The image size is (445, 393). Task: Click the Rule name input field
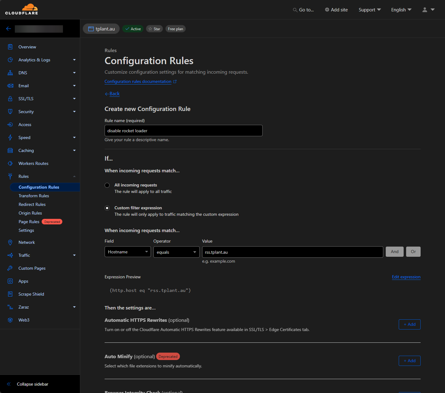[183, 131]
